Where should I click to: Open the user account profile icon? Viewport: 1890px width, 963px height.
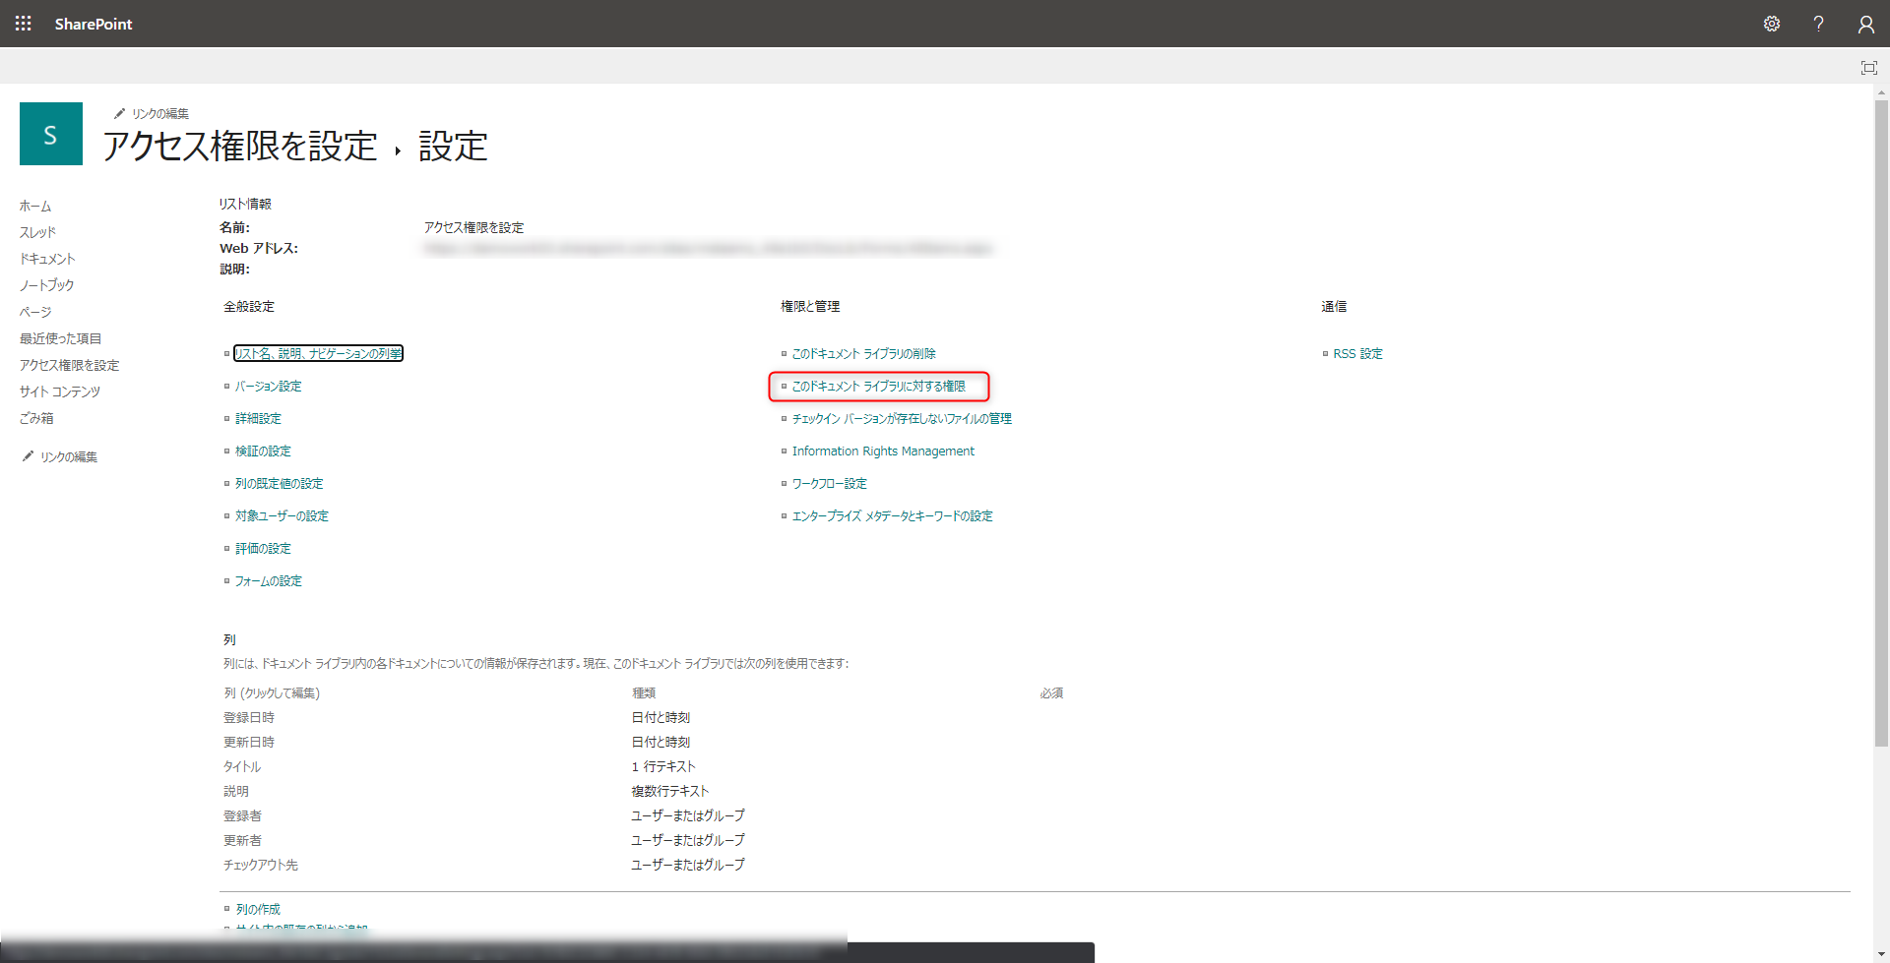point(1865,24)
